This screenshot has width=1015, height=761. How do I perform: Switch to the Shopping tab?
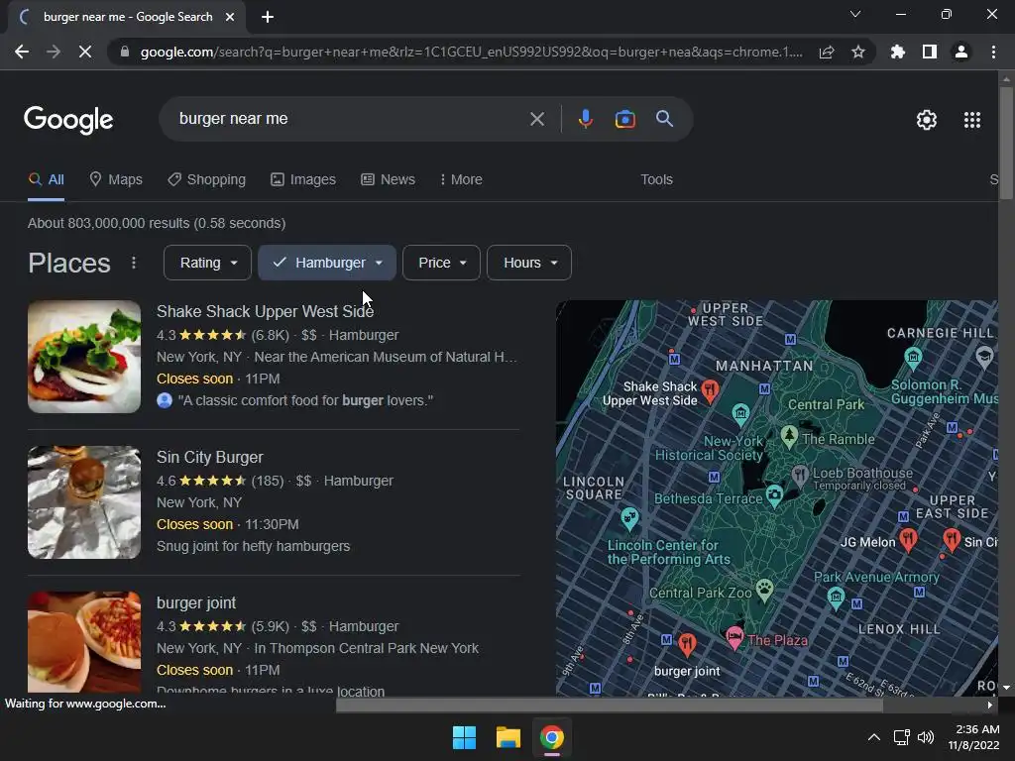pyautogui.click(x=206, y=180)
